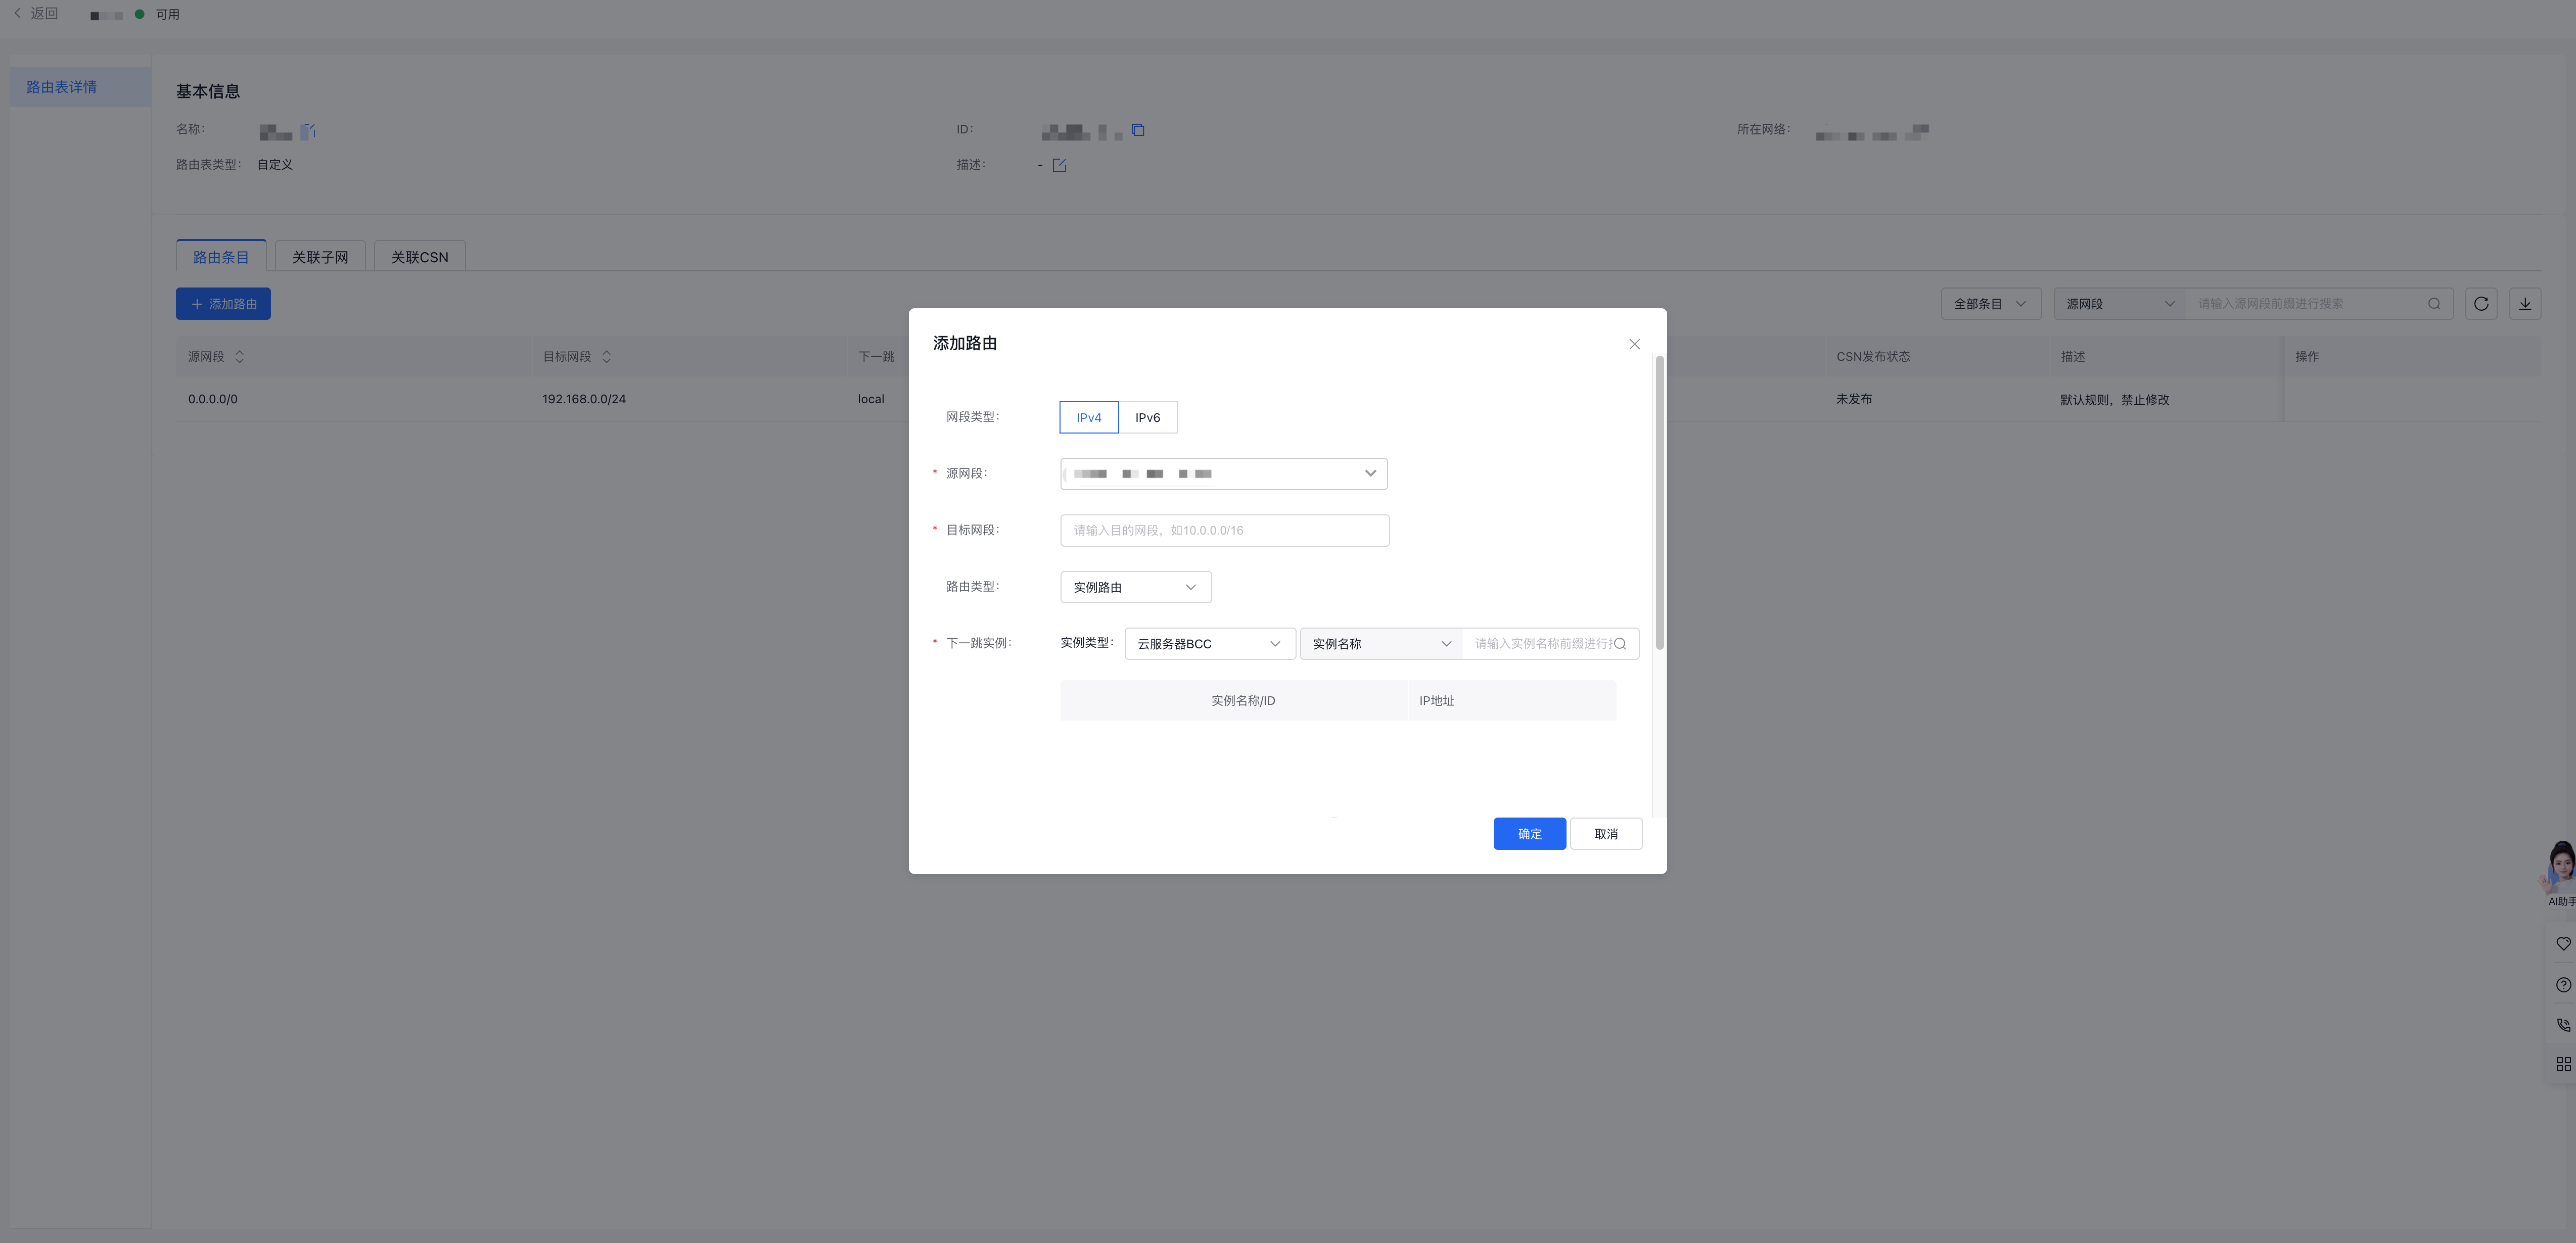Screen dimensions: 2576x1243
Task: Toggle sort on 源网段 column
Action: (x=239, y=357)
